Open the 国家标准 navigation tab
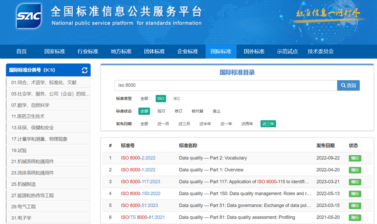377x224 pixels. click(55, 51)
